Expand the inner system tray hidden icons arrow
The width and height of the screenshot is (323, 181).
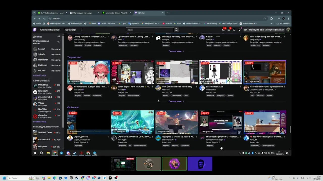(x=240, y=153)
